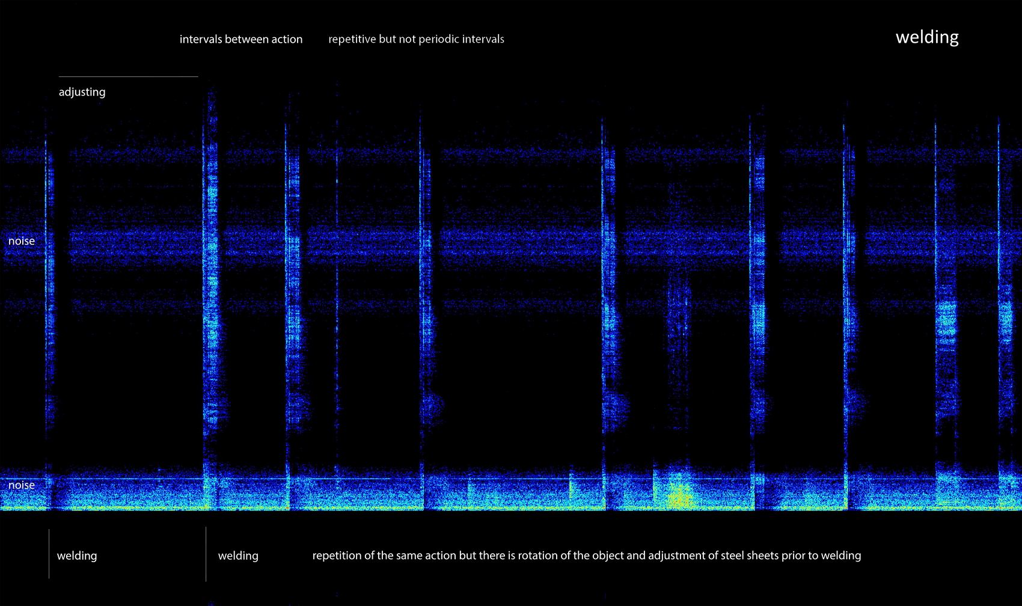The image size is (1022, 606).
Task: Click the upper "noise" label
Action: coord(22,241)
